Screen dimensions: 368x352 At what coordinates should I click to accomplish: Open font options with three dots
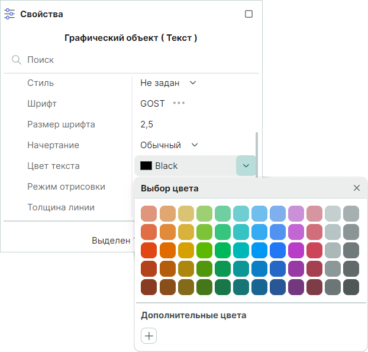[x=179, y=103]
